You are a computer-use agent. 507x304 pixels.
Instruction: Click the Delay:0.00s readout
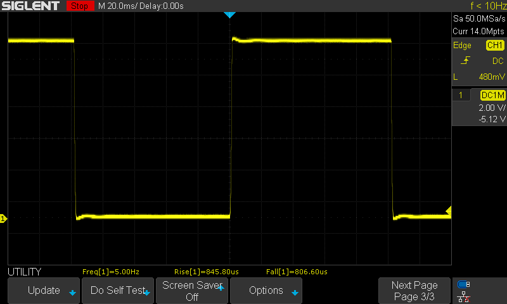162,6
